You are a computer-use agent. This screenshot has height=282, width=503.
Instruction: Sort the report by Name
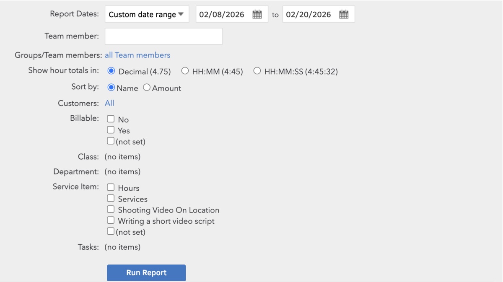(111, 88)
